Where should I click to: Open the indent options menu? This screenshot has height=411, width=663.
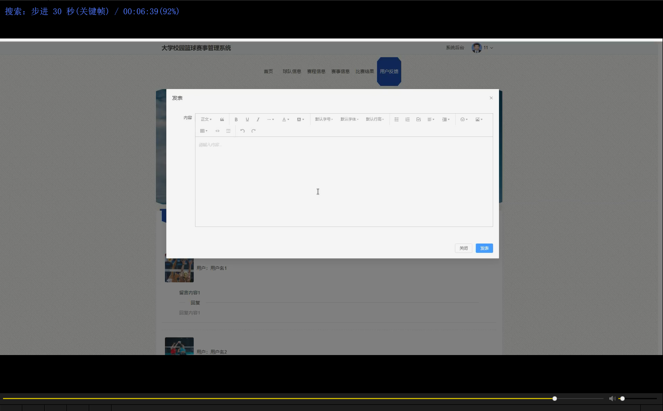point(446,119)
